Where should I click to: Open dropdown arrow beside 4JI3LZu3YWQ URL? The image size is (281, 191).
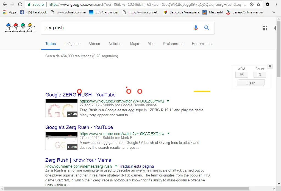coord(168,101)
